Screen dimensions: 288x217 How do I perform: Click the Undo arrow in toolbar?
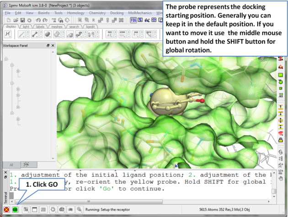[x=38, y=20]
